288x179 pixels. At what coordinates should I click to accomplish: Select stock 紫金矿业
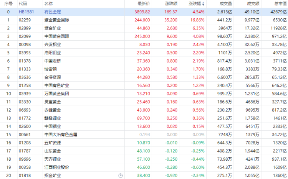[x=53, y=28]
